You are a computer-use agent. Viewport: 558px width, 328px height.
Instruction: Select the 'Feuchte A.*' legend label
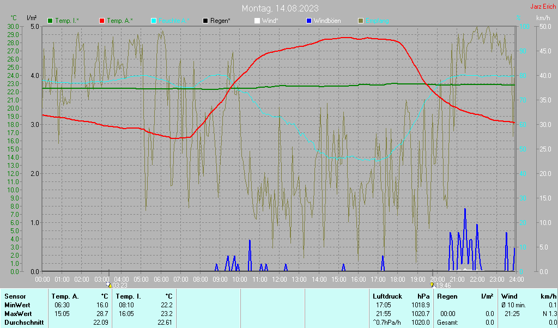[174, 21]
